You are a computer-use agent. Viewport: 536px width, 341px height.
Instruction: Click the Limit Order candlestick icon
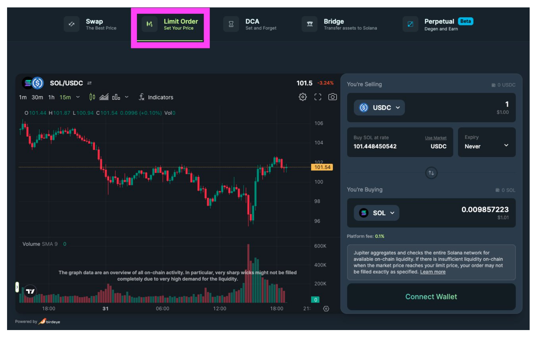click(x=149, y=24)
